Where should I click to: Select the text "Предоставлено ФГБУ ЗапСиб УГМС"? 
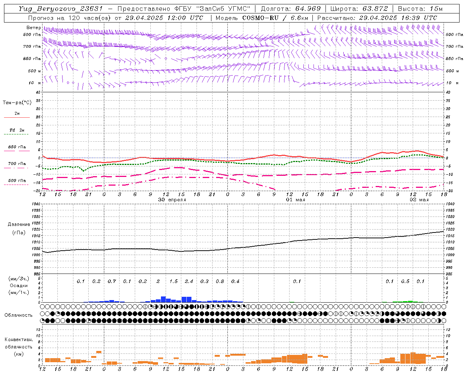tap(184, 9)
